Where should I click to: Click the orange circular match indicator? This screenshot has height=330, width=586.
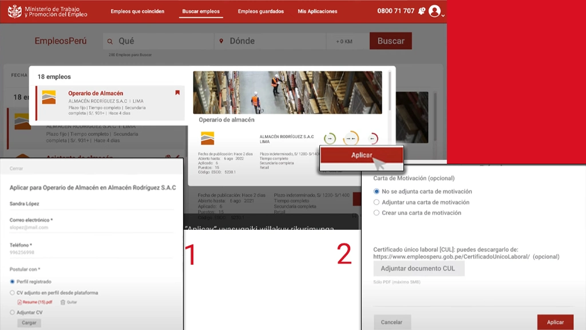pos(351,139)
